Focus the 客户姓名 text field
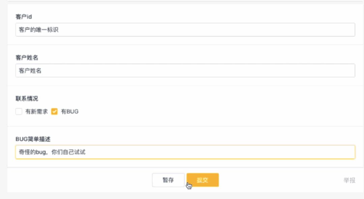364x199 pixels. click(185, 70)
